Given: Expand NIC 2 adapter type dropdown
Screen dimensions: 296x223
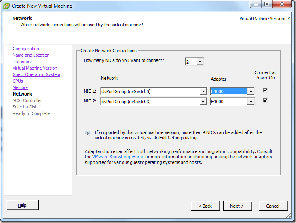Looking at the screenshot, I should pyautogui.click(x=251, y=102).
